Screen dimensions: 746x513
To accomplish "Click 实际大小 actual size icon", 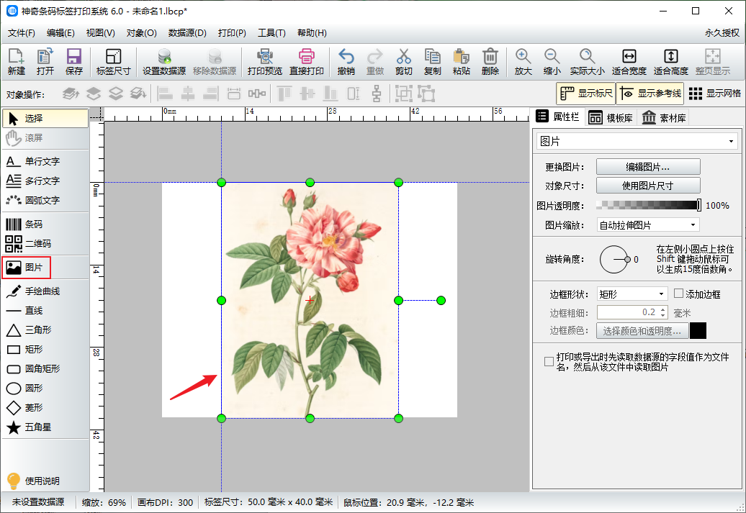I will pos(587,62).
